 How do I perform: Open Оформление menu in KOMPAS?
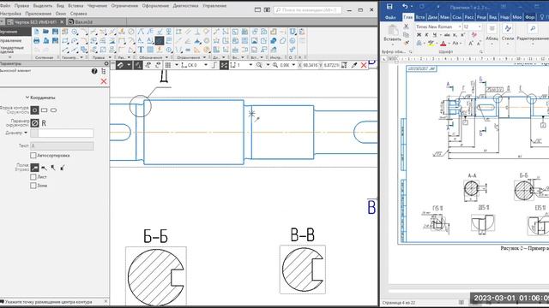coord(155,6)
